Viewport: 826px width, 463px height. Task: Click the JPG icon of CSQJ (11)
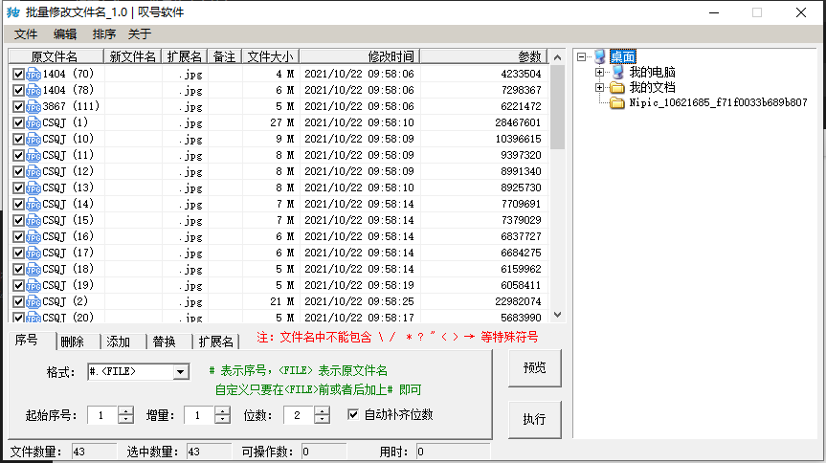pos(33,156)
